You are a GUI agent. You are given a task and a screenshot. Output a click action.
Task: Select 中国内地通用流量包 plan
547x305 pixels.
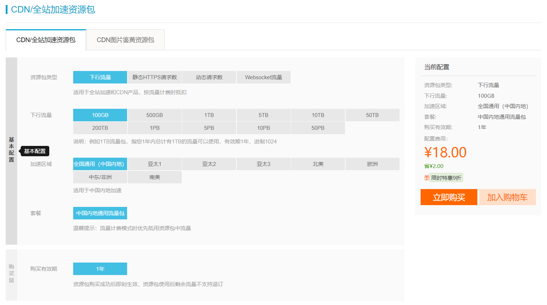100,213
